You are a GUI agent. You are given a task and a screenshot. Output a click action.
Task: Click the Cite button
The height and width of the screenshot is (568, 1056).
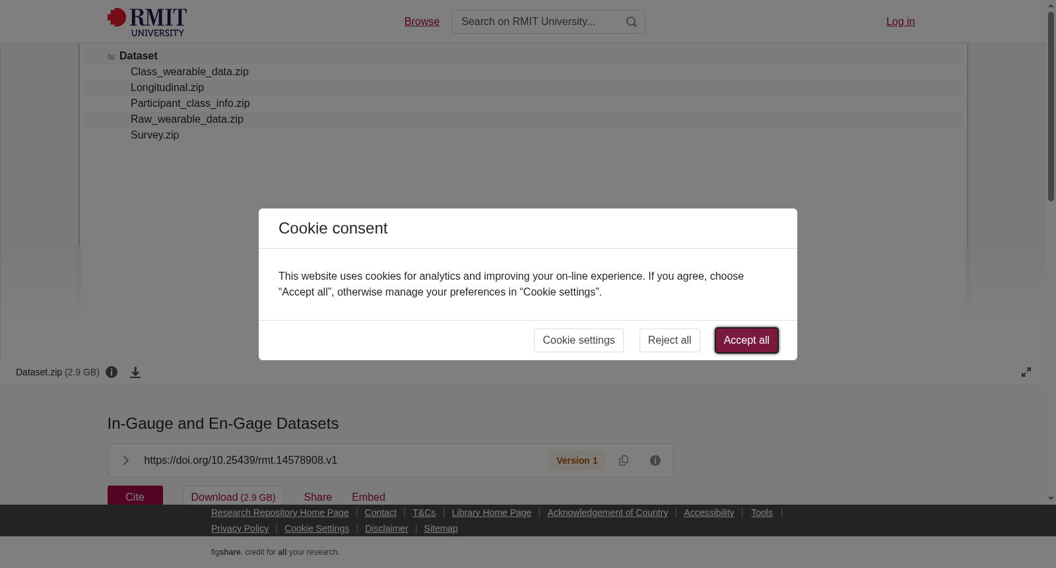point(135,496)
